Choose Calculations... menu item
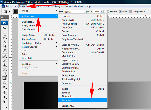Viewport: 151px width, 110px height. (38, 29)
